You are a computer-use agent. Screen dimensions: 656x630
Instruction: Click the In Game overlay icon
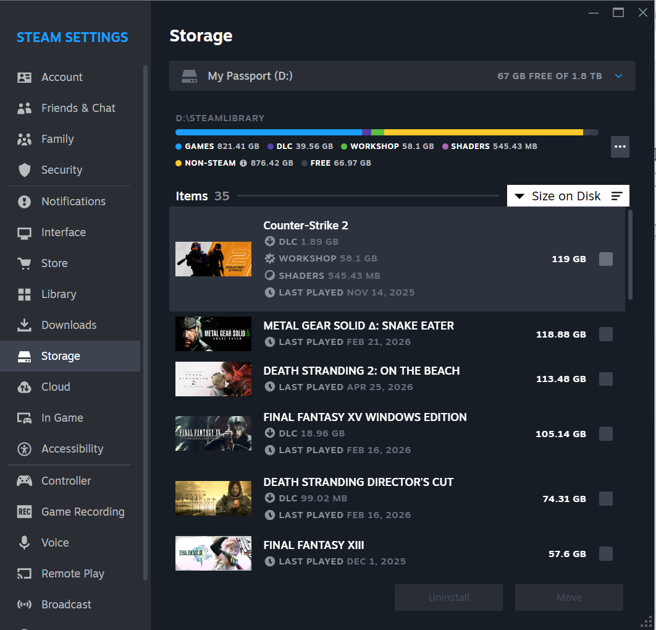(x=24, y=418)
